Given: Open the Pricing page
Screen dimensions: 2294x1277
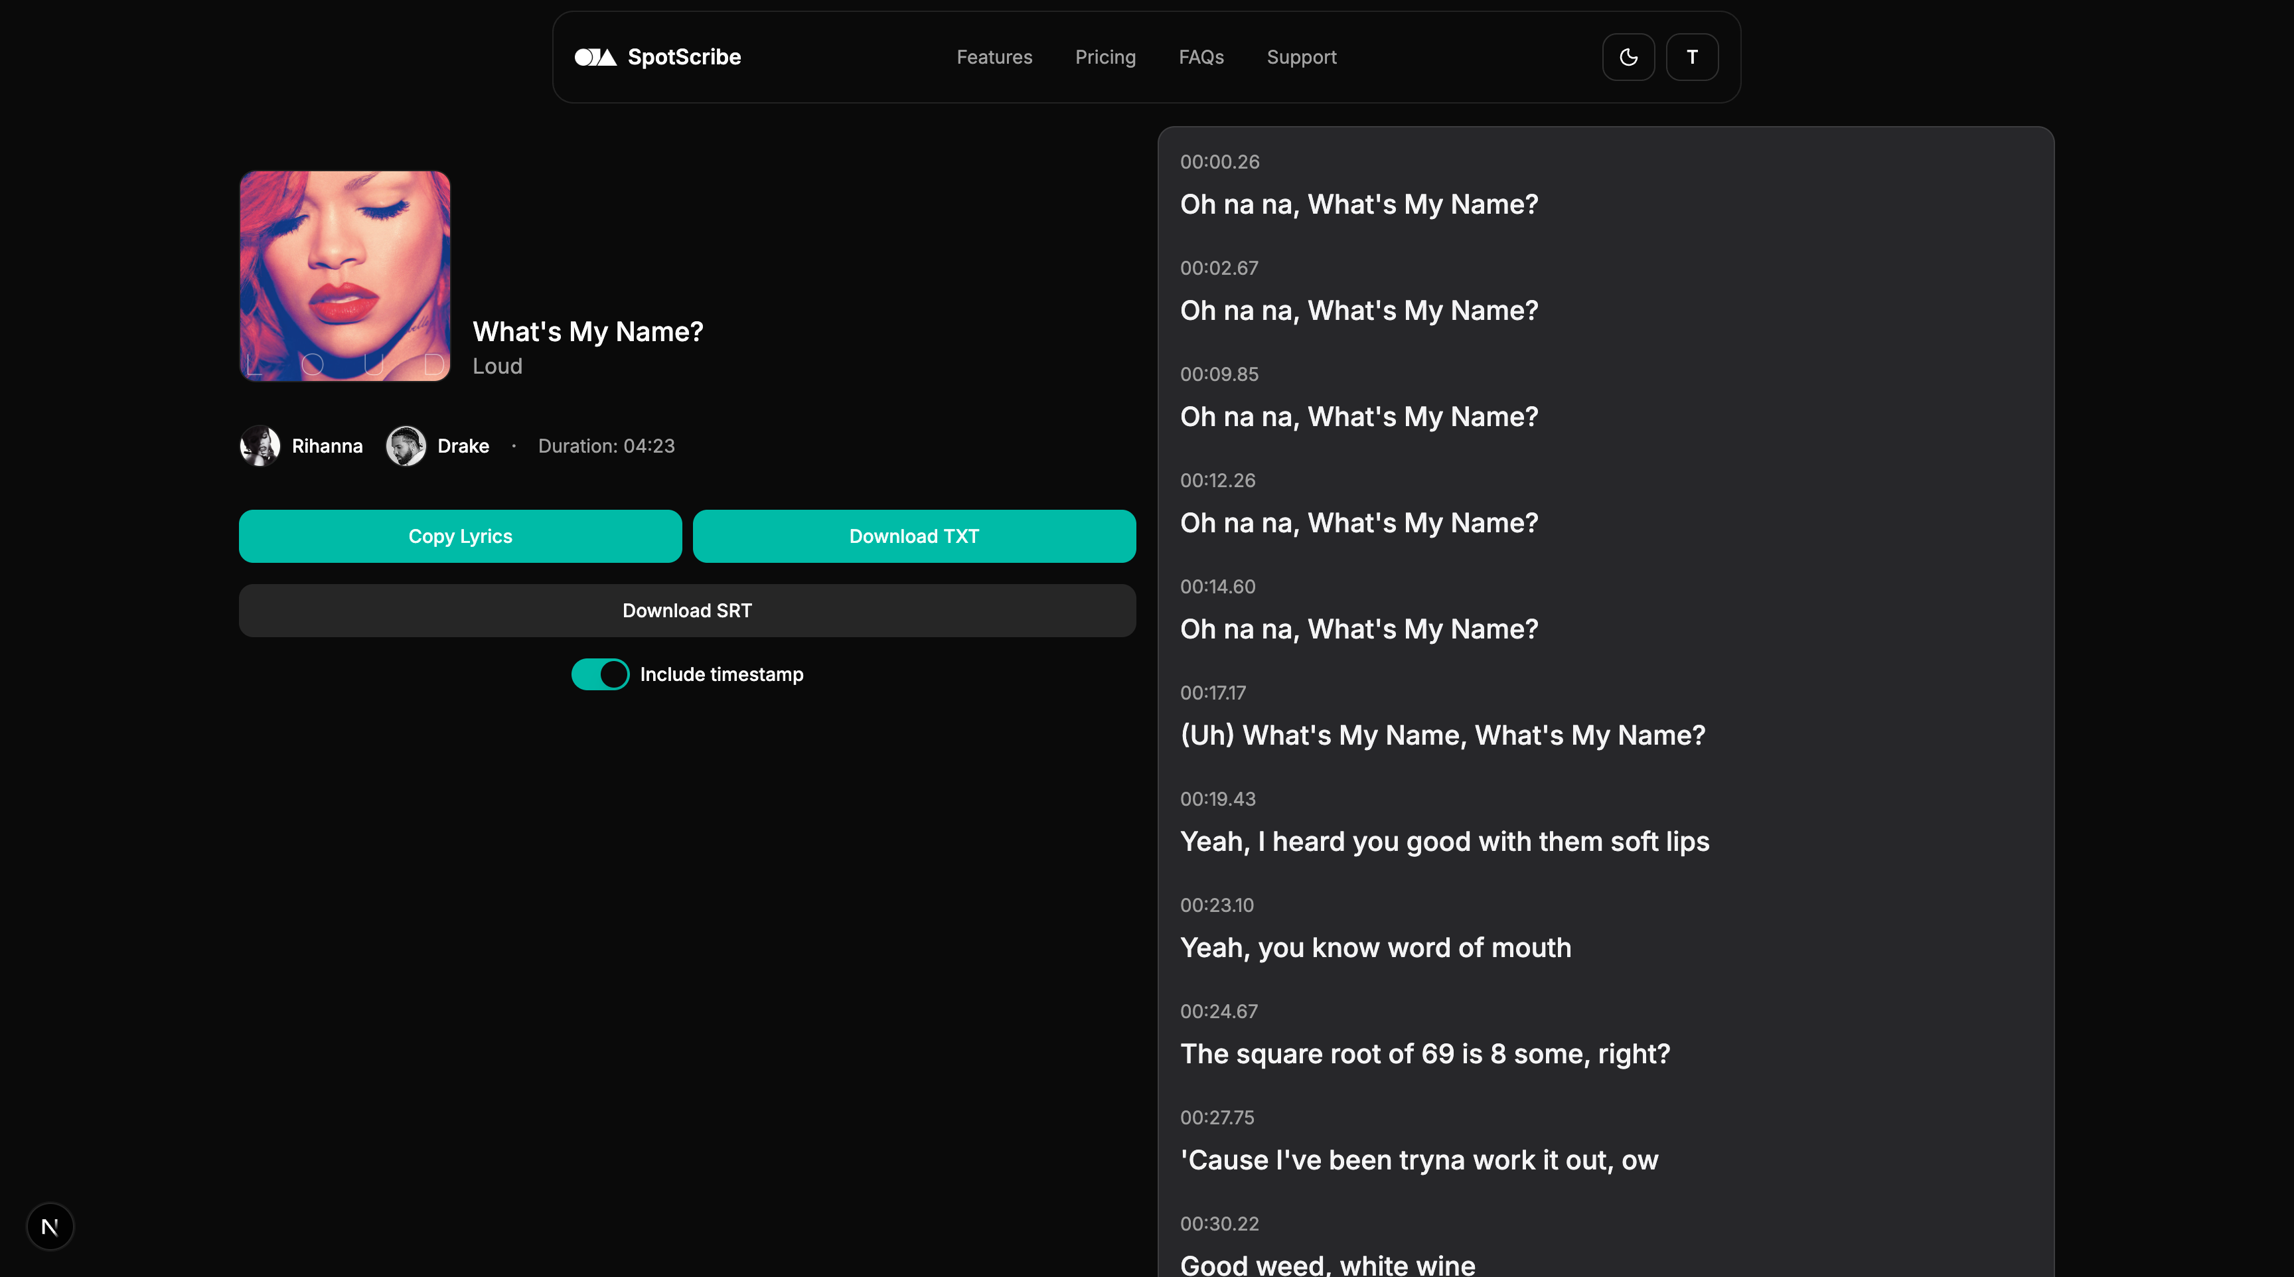Looking at the screenshot, I should pos(1105,57).
